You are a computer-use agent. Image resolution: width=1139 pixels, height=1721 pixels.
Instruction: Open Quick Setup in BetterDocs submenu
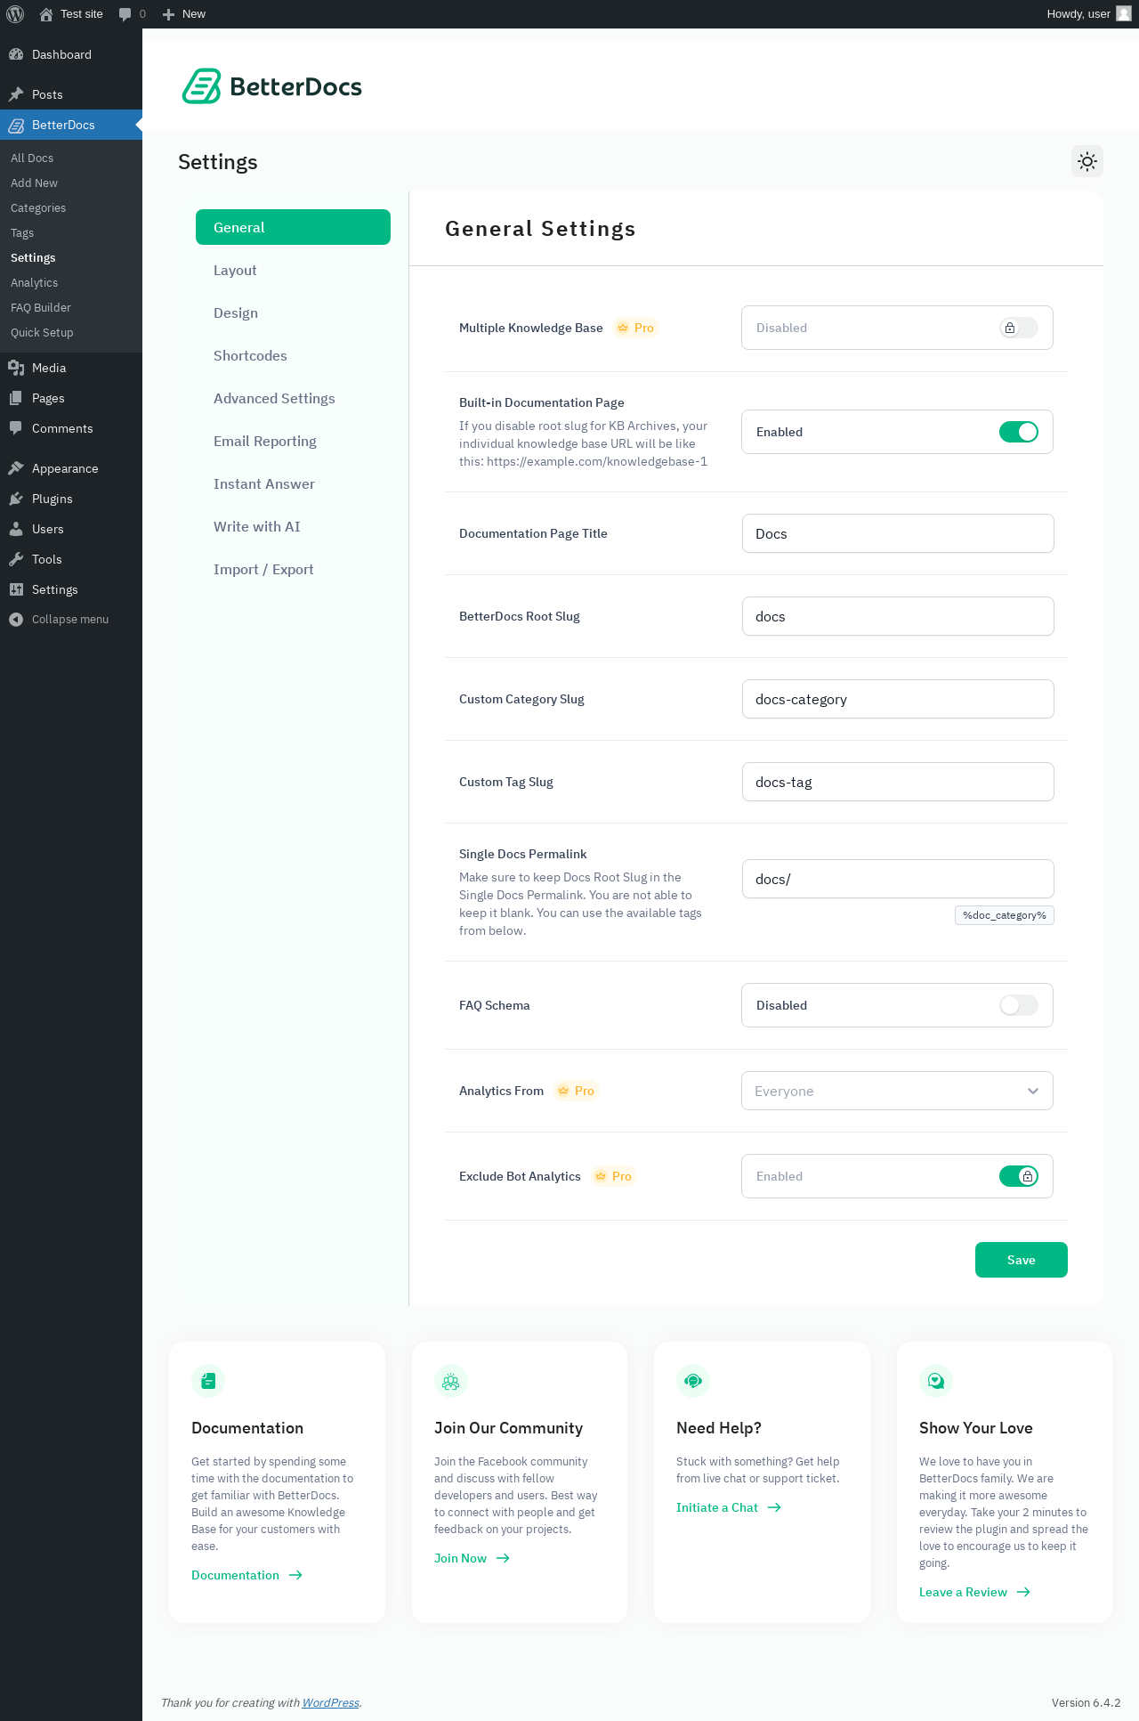[x=71, y=332]
